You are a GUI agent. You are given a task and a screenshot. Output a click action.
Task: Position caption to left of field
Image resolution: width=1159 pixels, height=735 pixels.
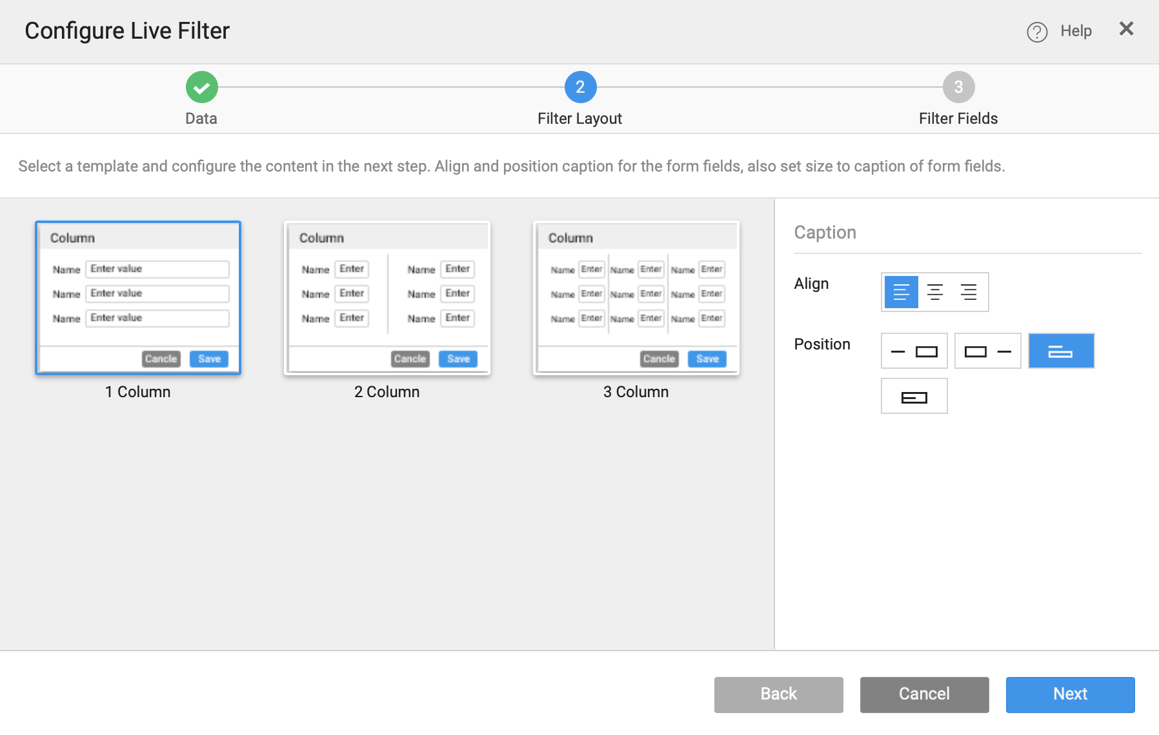point(914,351)
